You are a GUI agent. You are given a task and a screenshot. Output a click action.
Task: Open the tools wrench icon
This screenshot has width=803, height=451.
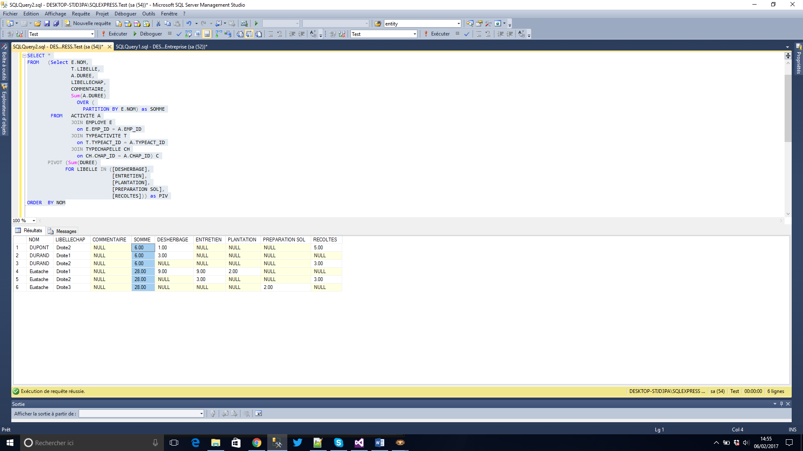[x=488, y=24]
